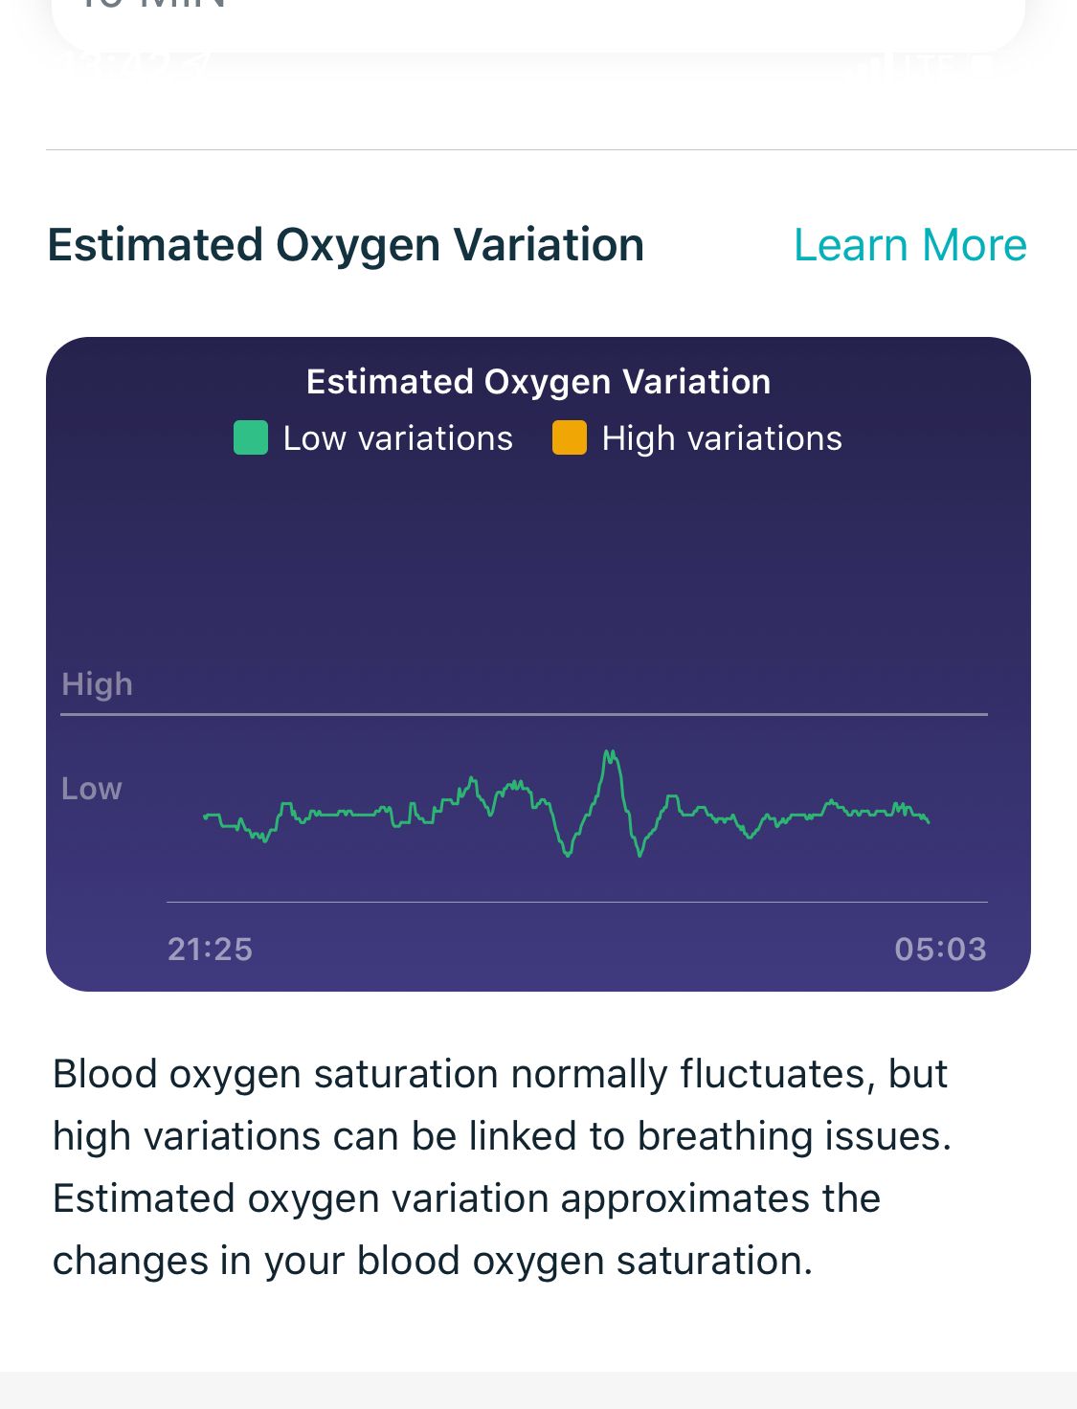
Task: Click the end of the green oxygen line
Action: click(x=928, y=821)
